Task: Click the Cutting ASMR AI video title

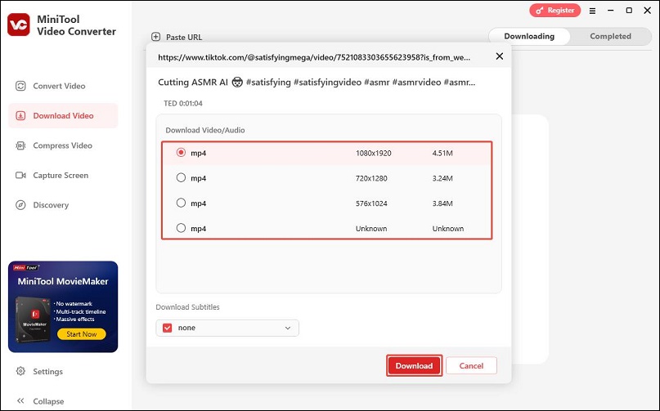Action: tap(317, 83)
